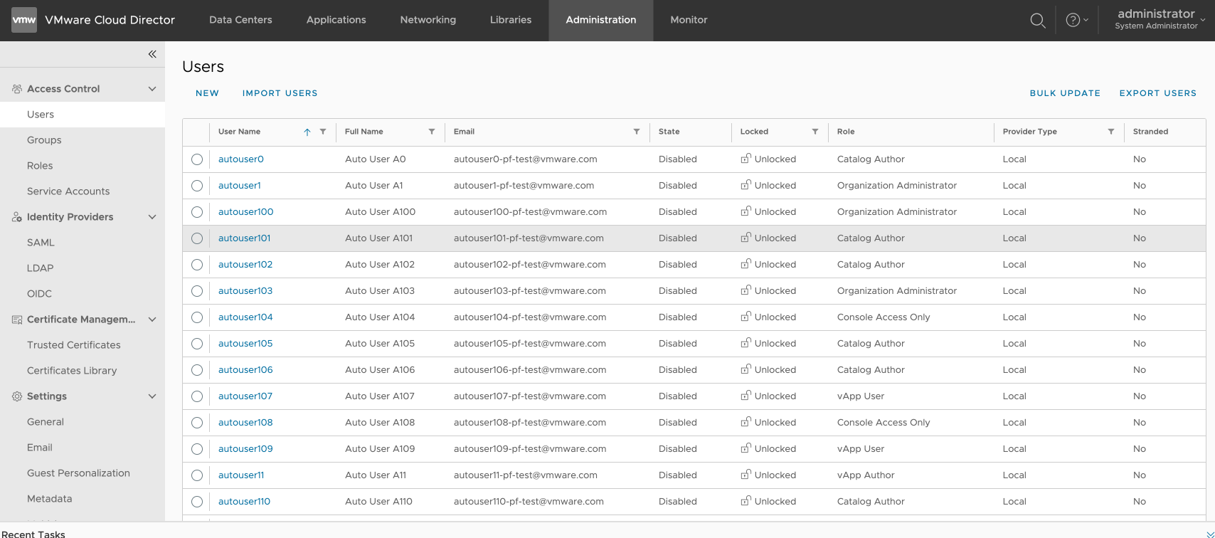Click the filter icon on User Name column

pyautogui.click(x=323, y=132)
